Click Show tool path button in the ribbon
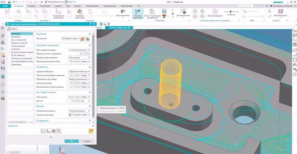 (138, 14)
